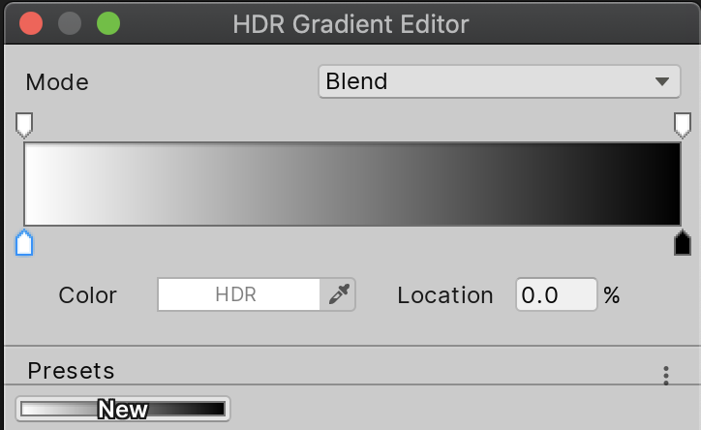
Task: Open the Blend mode dropdown
Action: 499,81
